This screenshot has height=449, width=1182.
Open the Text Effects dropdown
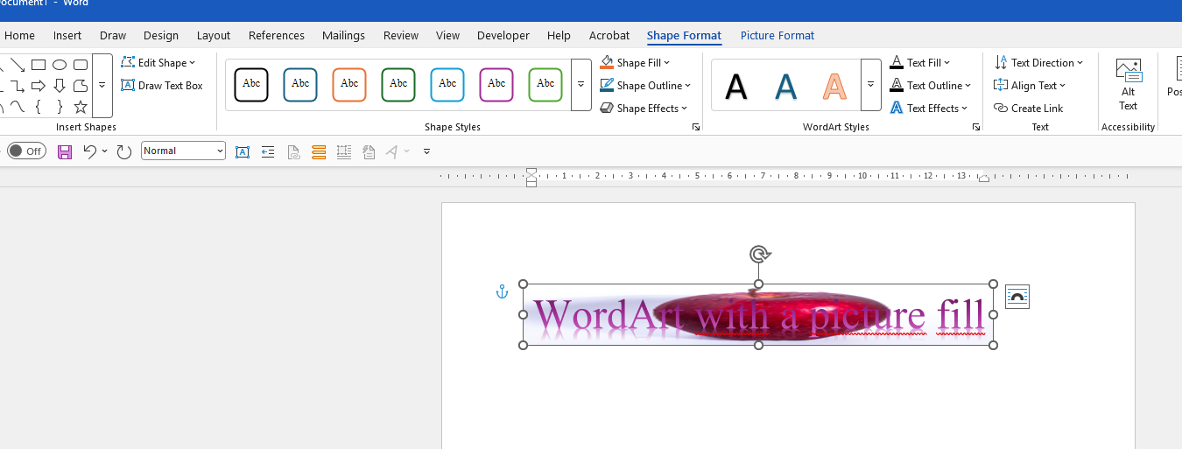tap(929, 109)
